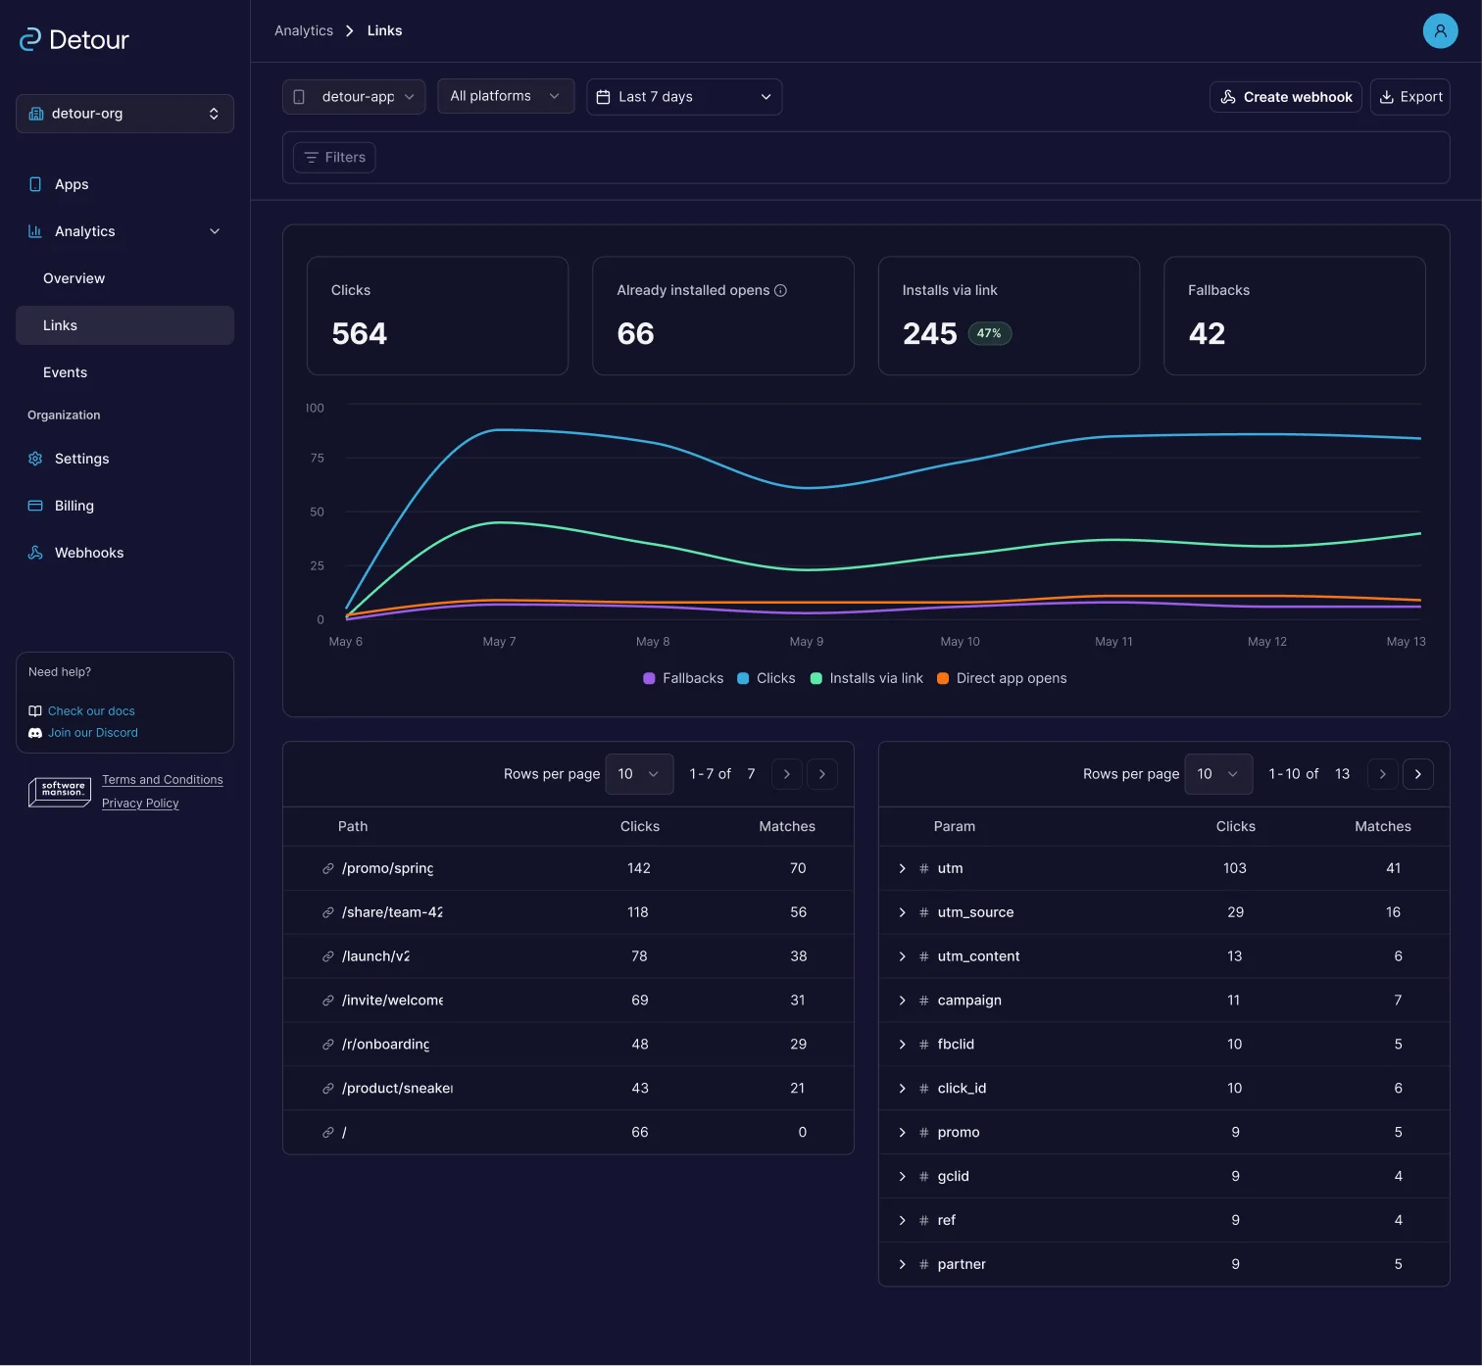Go to Overview in the sidebar

[x=124, y=278]
